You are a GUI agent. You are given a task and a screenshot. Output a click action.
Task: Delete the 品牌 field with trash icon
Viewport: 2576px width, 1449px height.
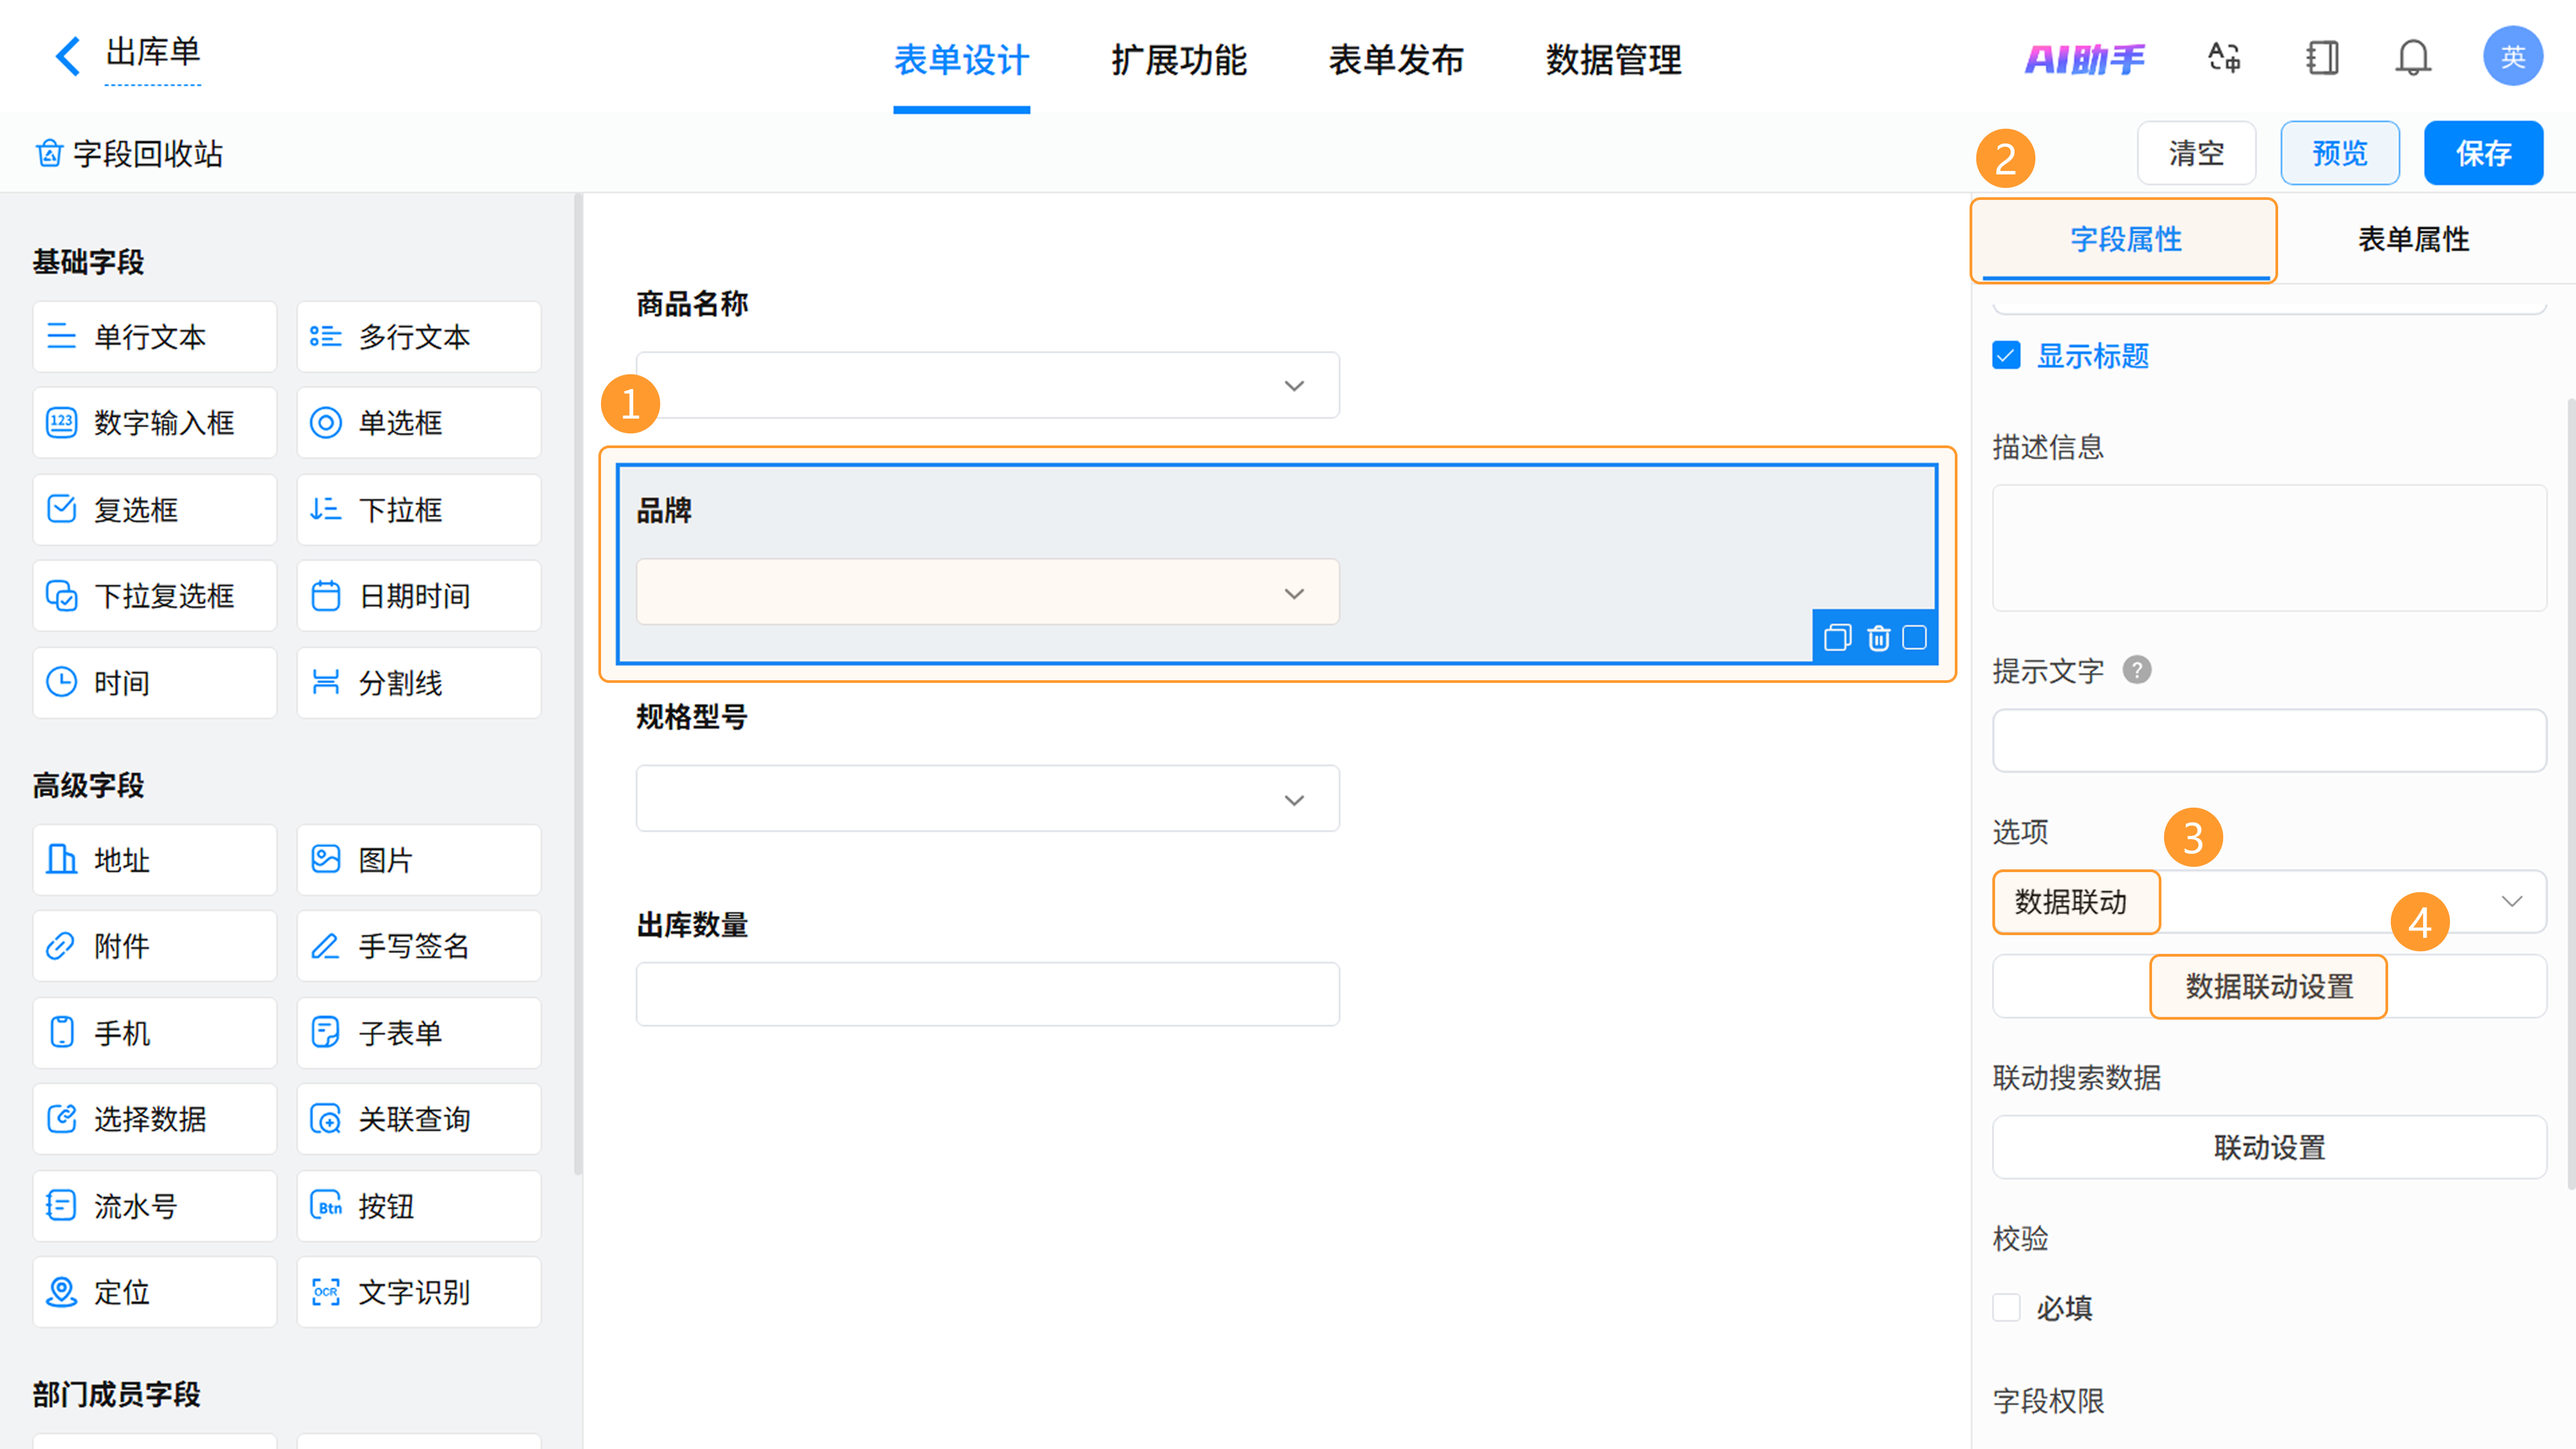pos(1878,638)
